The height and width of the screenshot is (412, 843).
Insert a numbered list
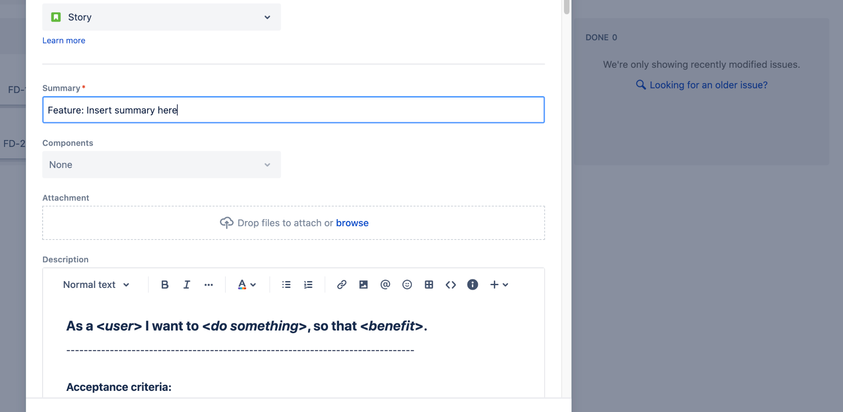point(308,285)
